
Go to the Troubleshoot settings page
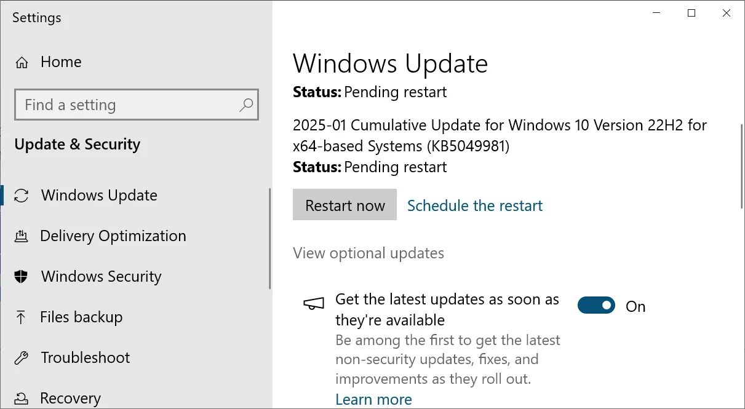point(86,358)
